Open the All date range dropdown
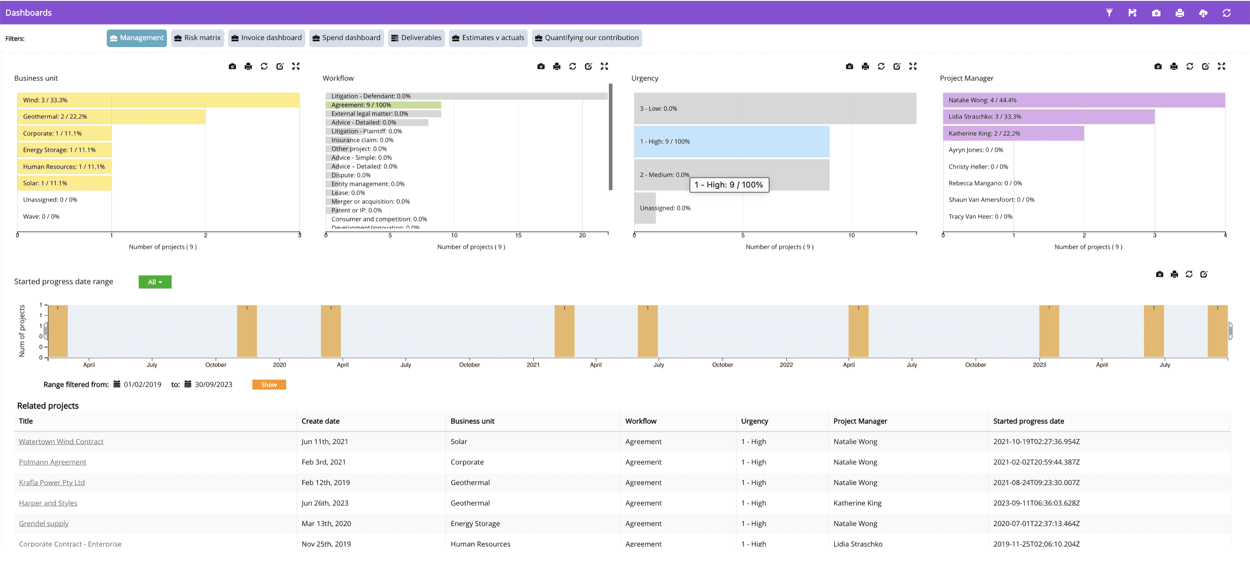The image size is (1250, 574). tap(155, 282)
